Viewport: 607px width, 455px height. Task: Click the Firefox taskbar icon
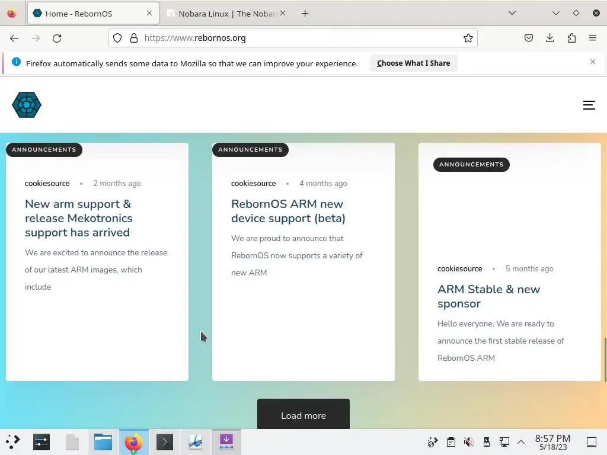tap(133, 442)
